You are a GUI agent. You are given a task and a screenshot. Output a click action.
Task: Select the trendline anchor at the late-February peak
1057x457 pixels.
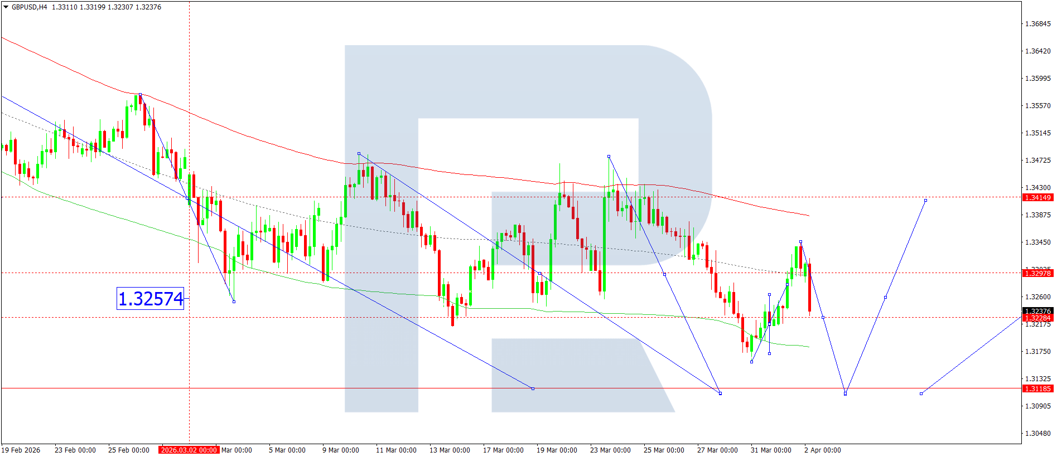click(141, 95)
